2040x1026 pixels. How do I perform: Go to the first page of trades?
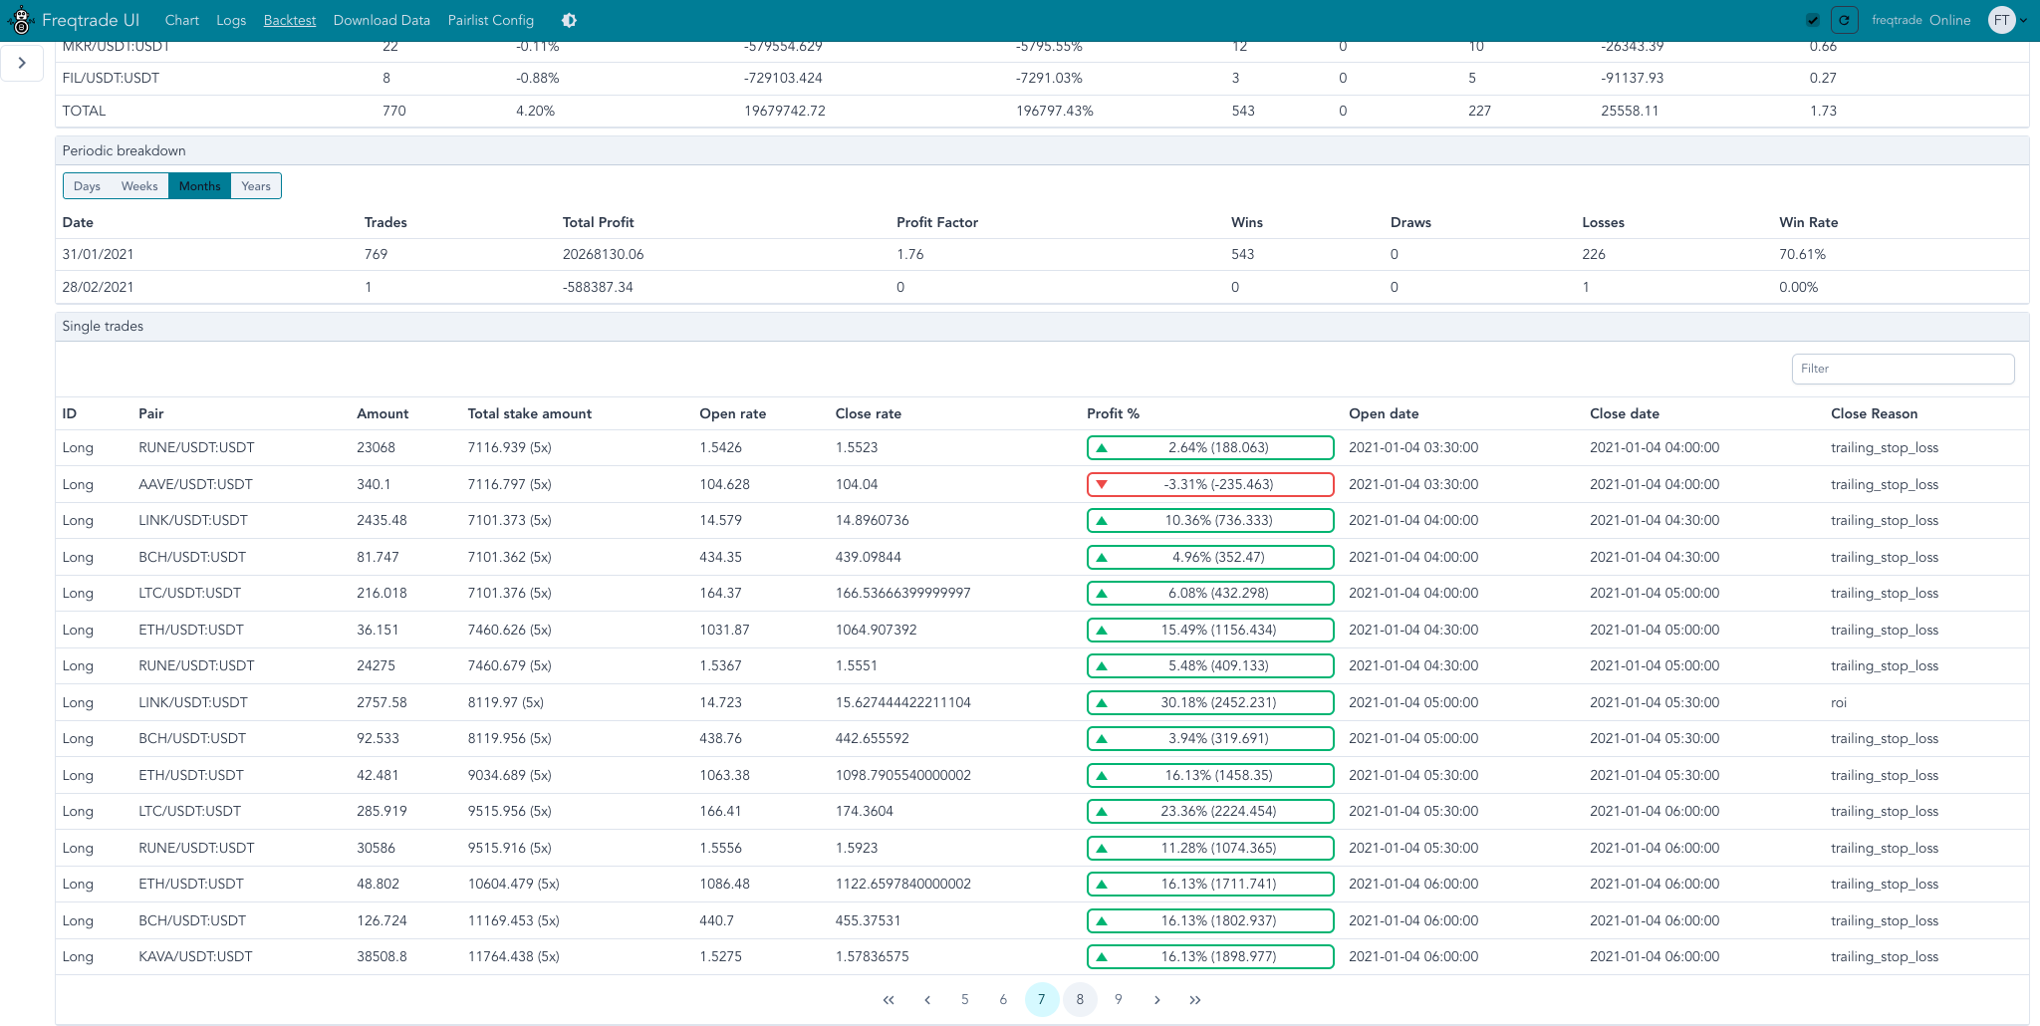888,999
